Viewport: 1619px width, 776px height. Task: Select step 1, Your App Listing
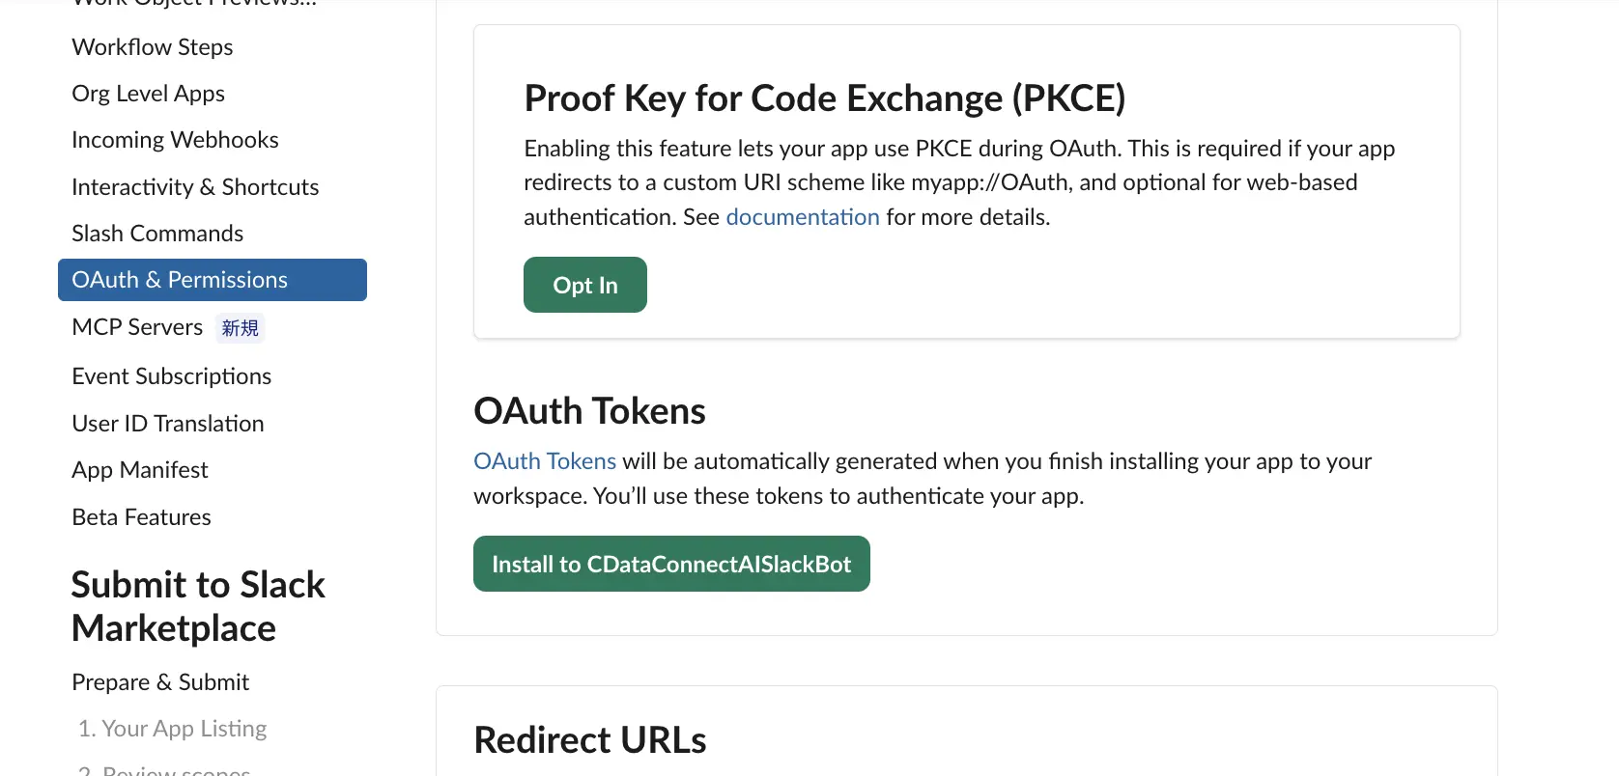coord(172,729)
